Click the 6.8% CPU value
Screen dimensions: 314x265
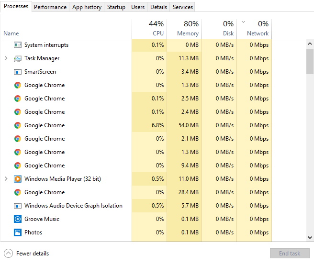157,125
